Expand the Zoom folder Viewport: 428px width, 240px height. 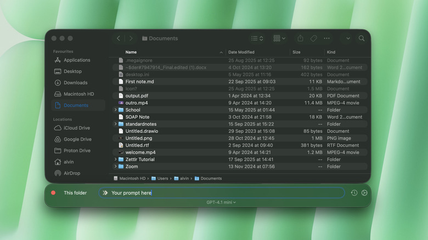coord(115,167)
